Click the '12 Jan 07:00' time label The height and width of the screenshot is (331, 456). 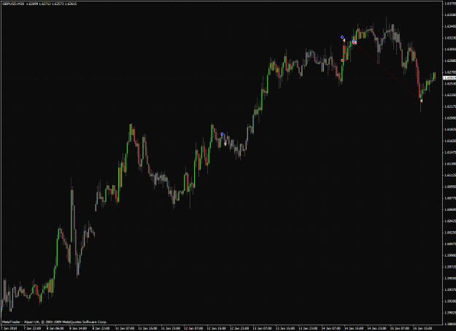point(193,328)
